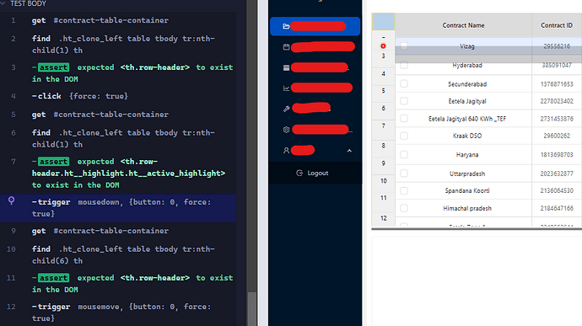Collapse the TEST BODY section arrow
582x326 pixels.
pos(3,3)
